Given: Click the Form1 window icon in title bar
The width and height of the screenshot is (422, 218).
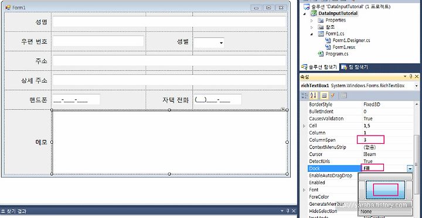Looking at the screenshot, I should click(8, 8).
